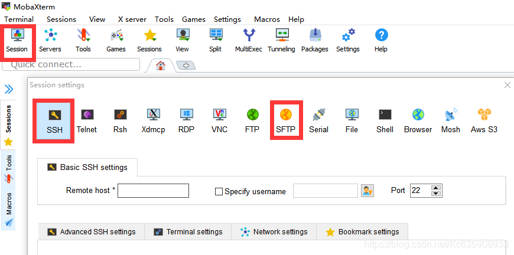514x255 pixels.
Task: Select Rsh session type
Action: pyautogui.click(x=121, y=121)
